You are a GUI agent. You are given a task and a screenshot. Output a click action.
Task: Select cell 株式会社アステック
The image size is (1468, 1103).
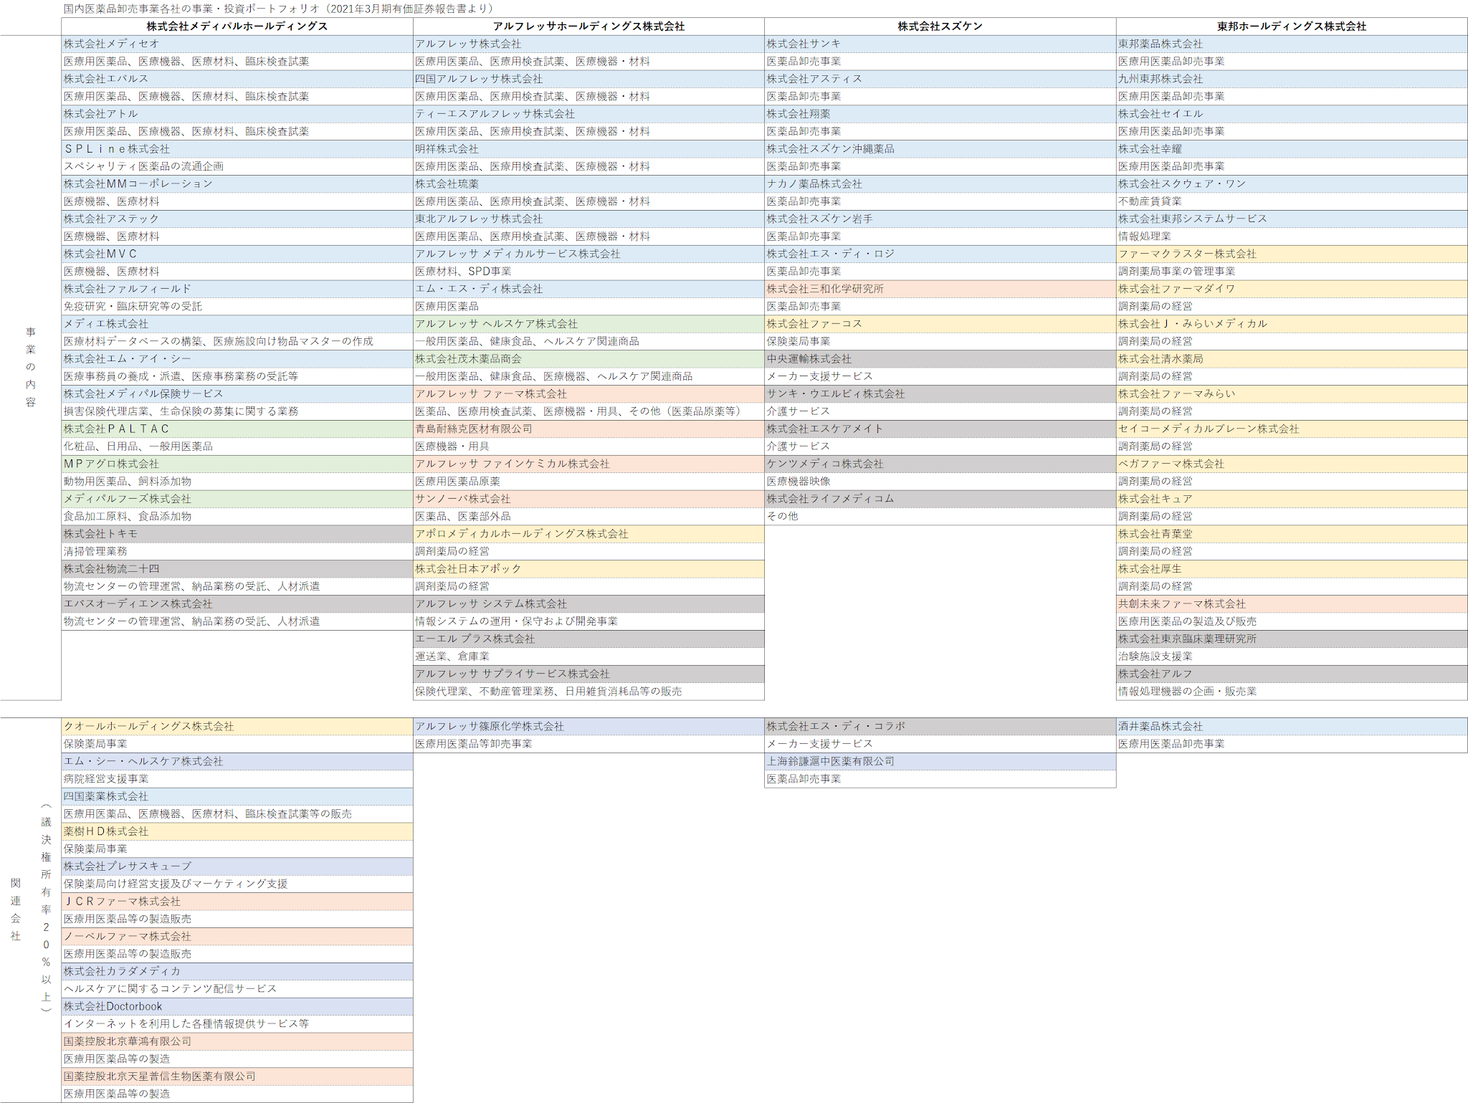click(x=237, y=219)
